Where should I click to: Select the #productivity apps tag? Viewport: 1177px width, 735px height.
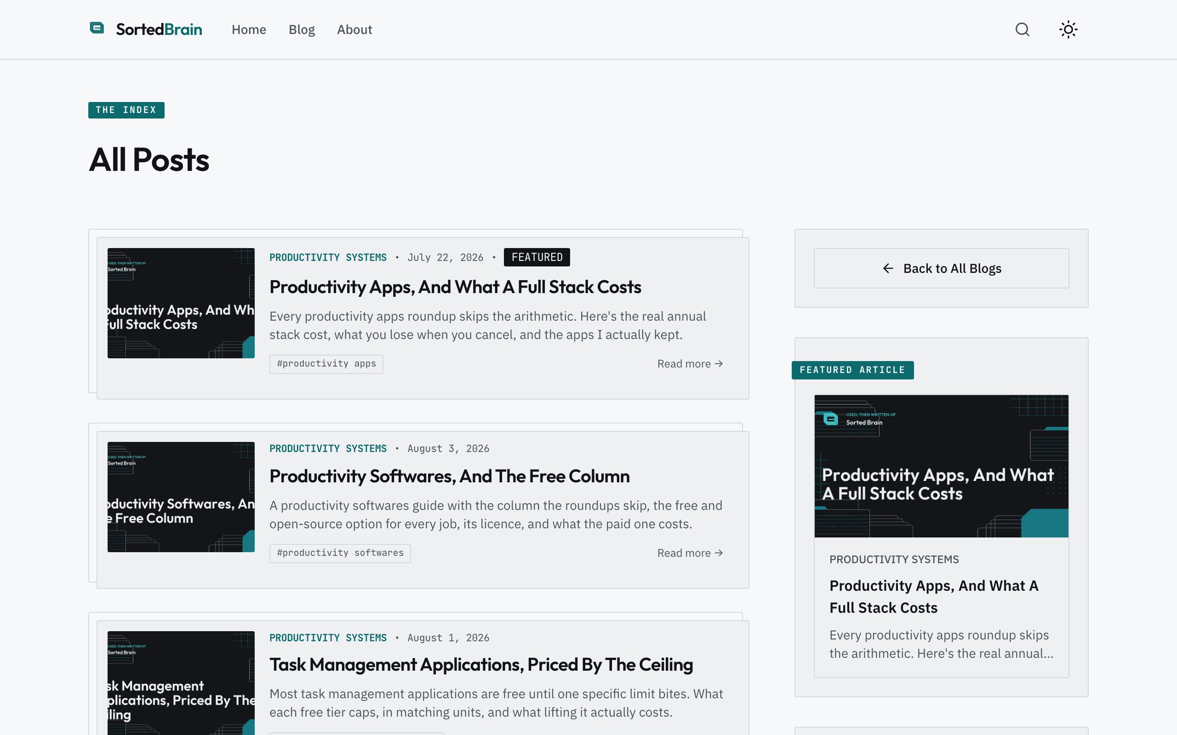(326, 364)
